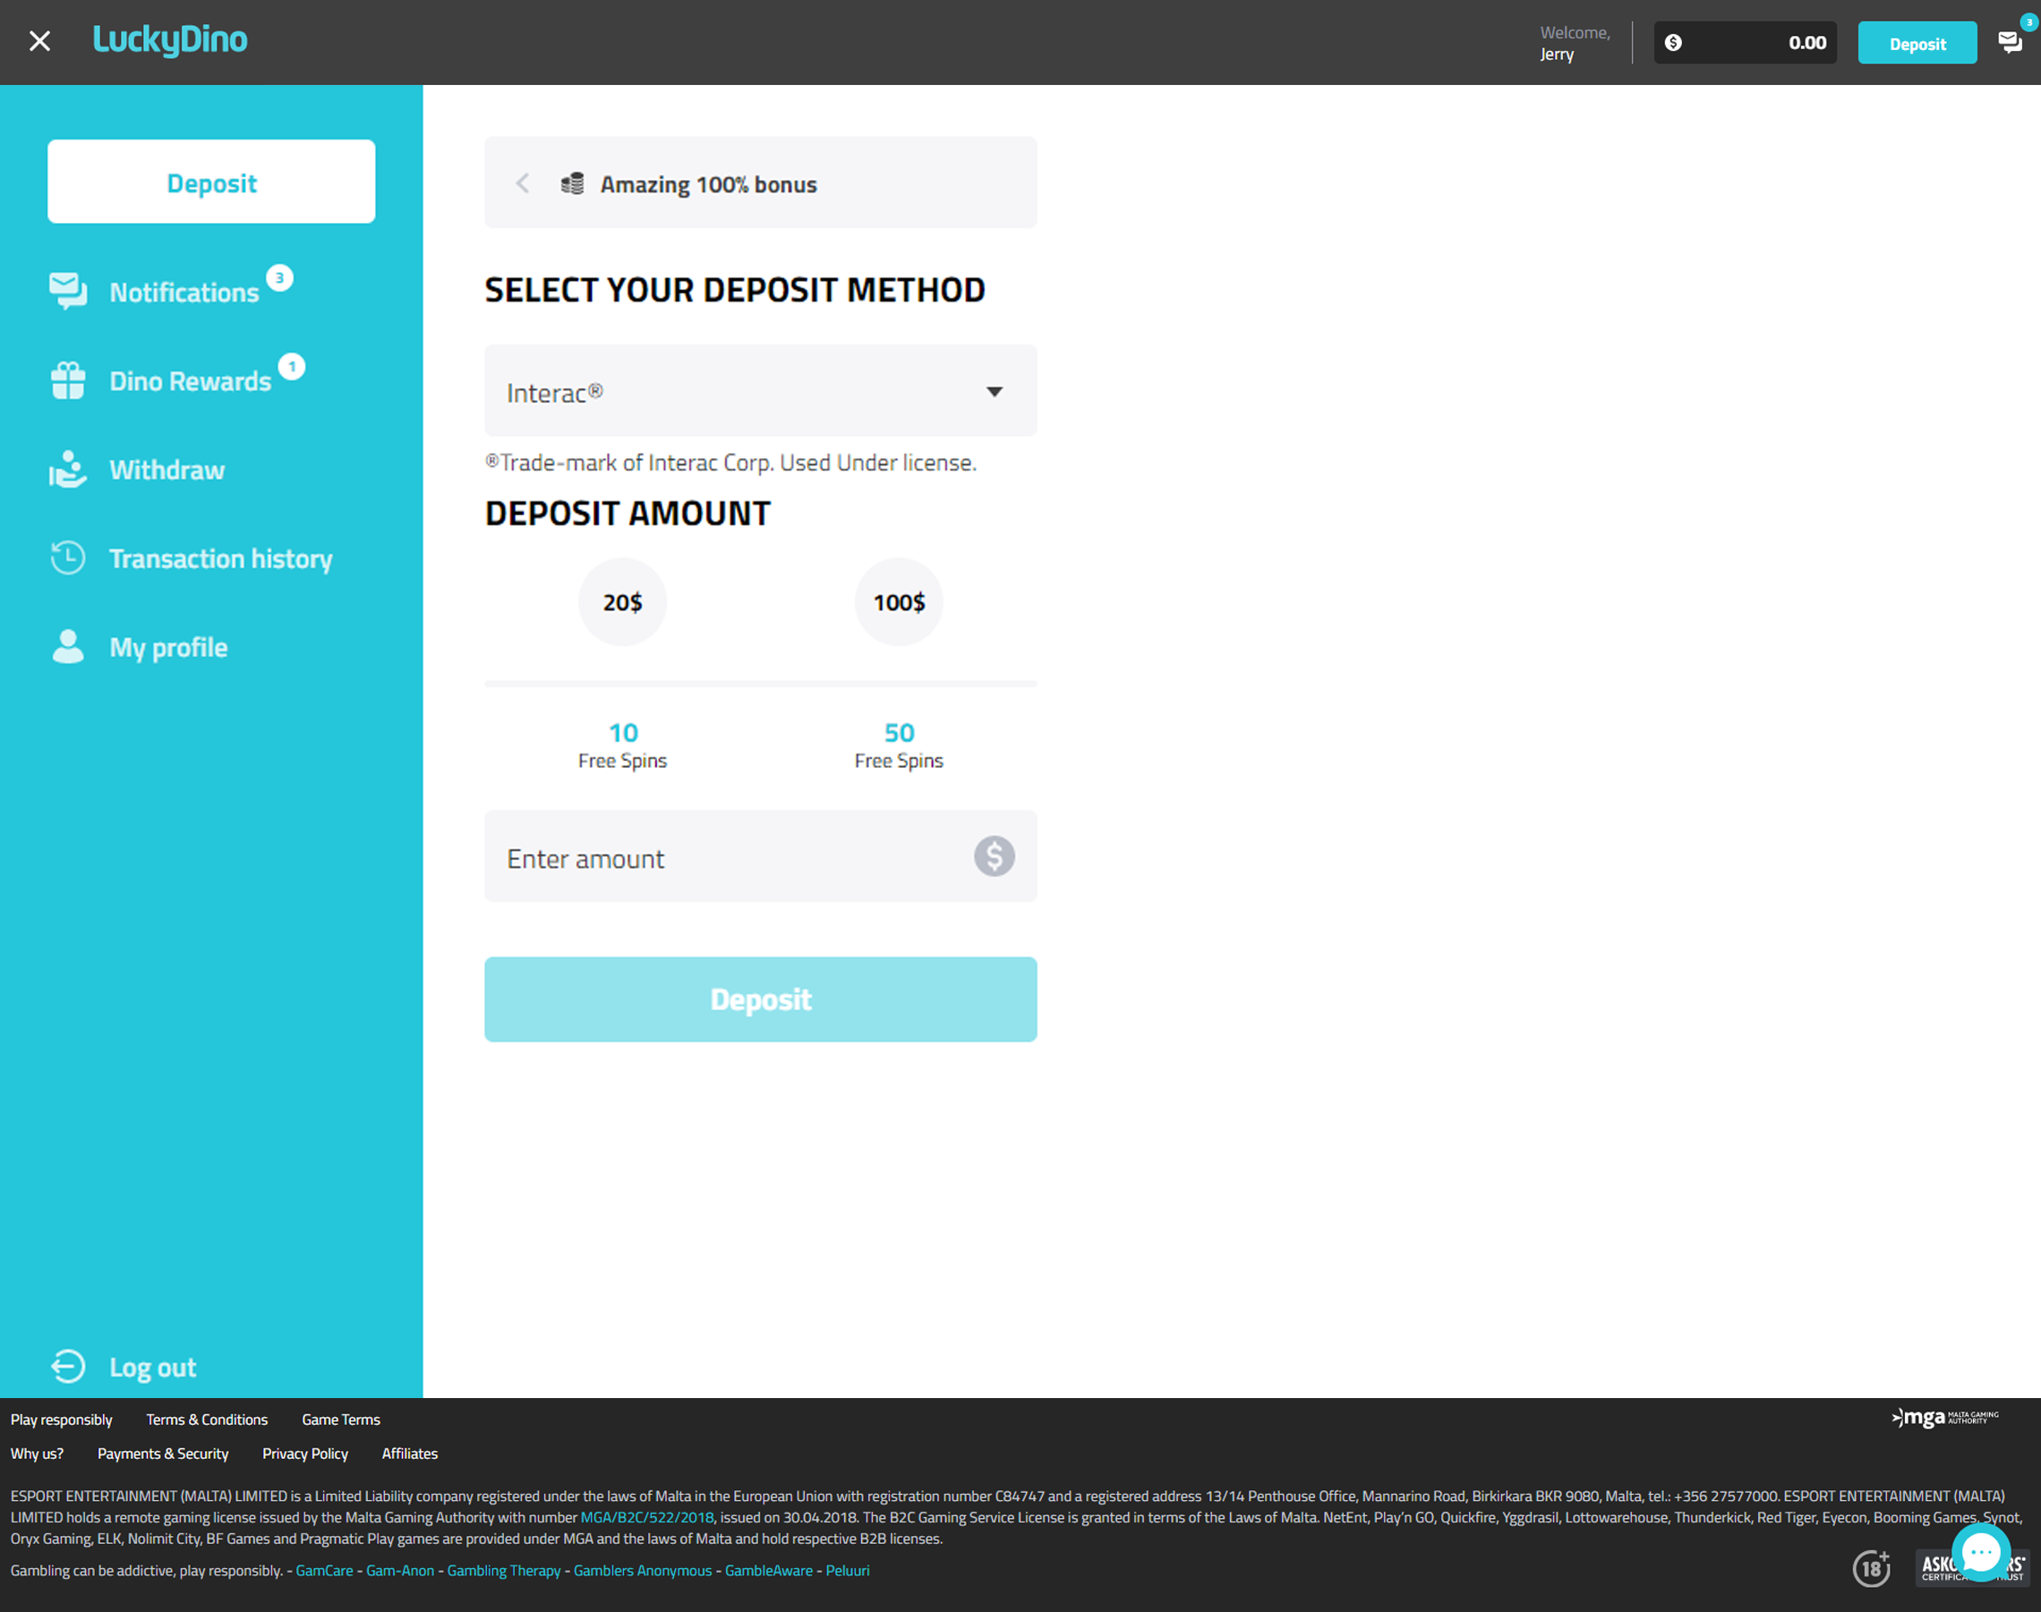Open the Interac deposit method dropdown

(761, 391)
